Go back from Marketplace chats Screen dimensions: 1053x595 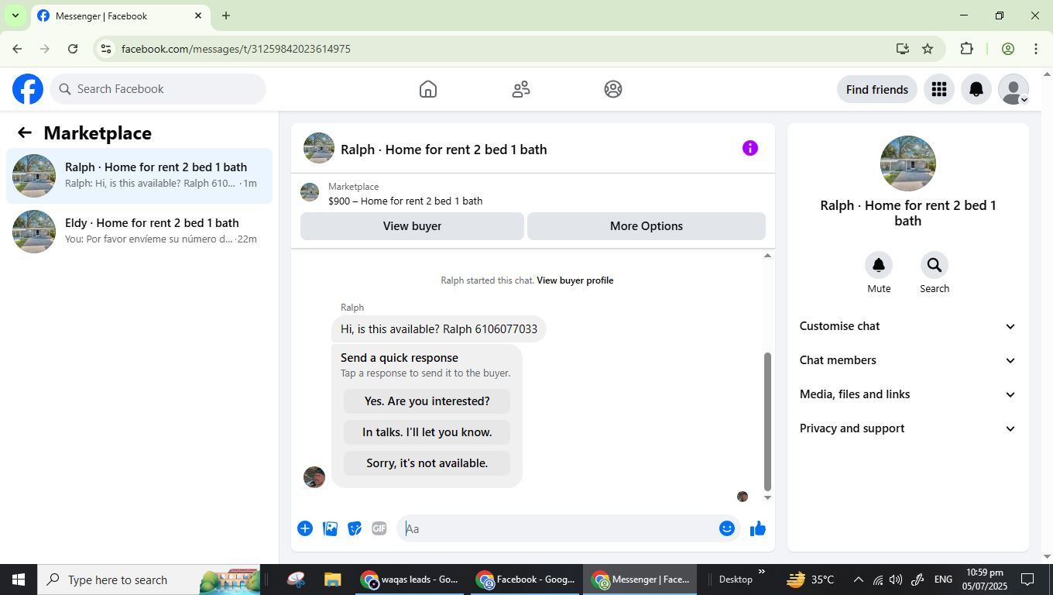(x=25, y=133)
